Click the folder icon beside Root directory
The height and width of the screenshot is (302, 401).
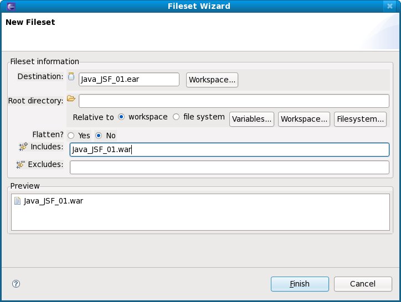click(71, 99)
